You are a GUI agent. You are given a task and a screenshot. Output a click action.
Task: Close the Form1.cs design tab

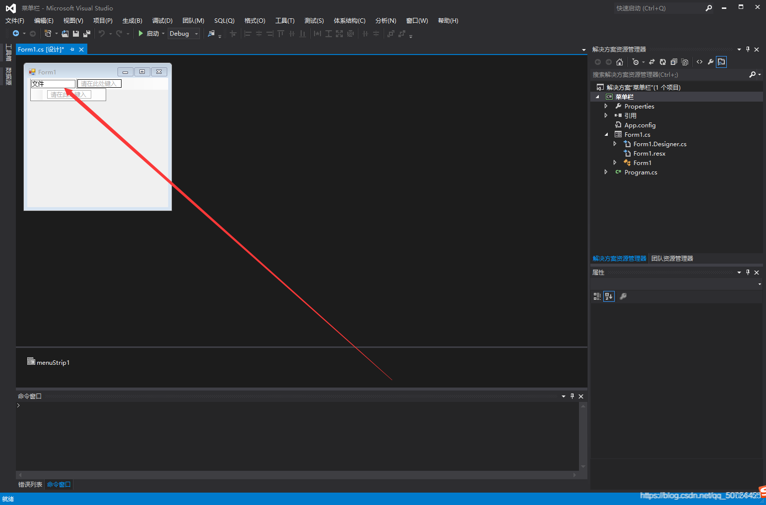(x=81, y=49)
